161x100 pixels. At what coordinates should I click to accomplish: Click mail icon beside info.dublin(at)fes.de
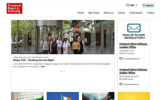pyautogui.click(x=121, y=84)
